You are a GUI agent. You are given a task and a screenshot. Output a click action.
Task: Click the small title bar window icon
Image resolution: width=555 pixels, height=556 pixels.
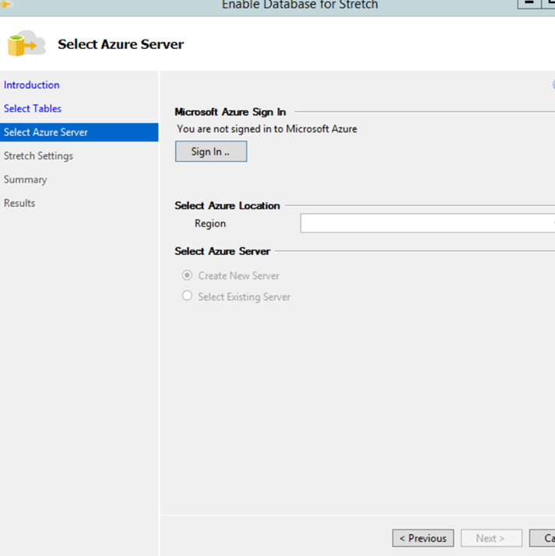click(x=6, y=4)
